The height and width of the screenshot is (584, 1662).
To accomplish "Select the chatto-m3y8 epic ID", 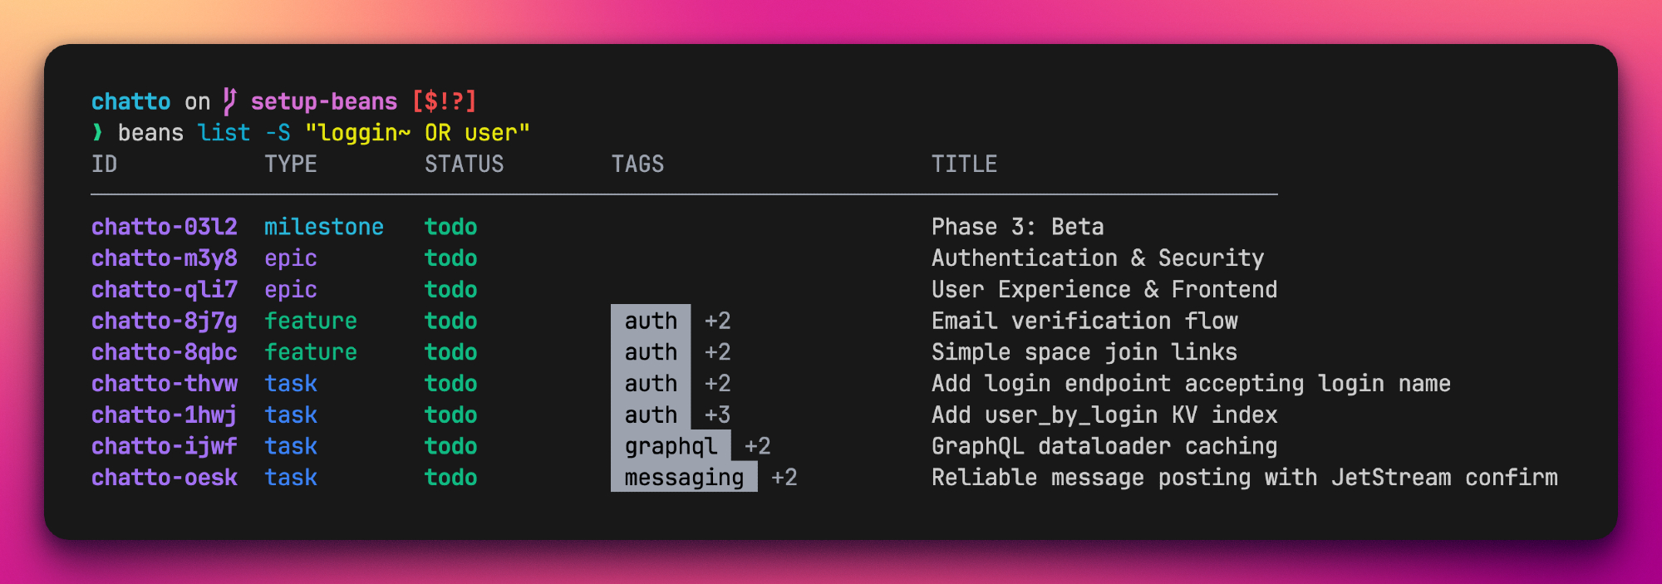I will pos(165,258).
